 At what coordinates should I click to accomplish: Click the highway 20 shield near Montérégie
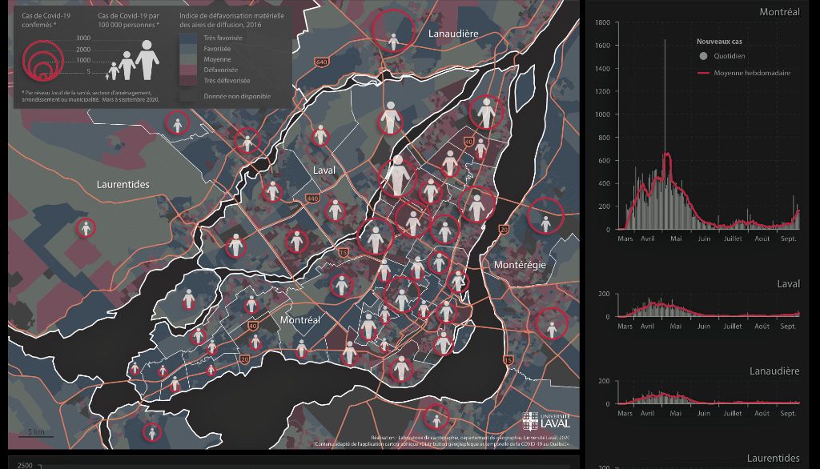(x=504, y=230)
